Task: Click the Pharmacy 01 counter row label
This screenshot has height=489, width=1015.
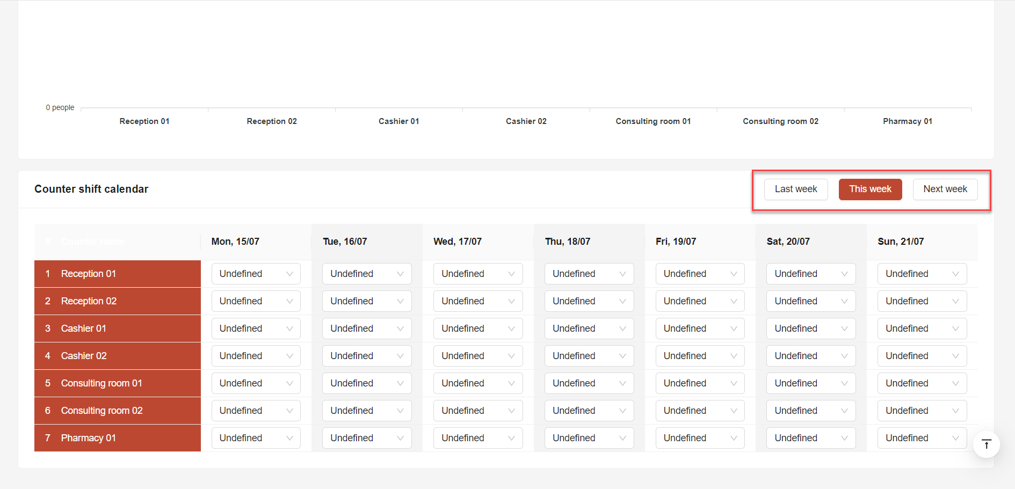Action: coord(88,438)
